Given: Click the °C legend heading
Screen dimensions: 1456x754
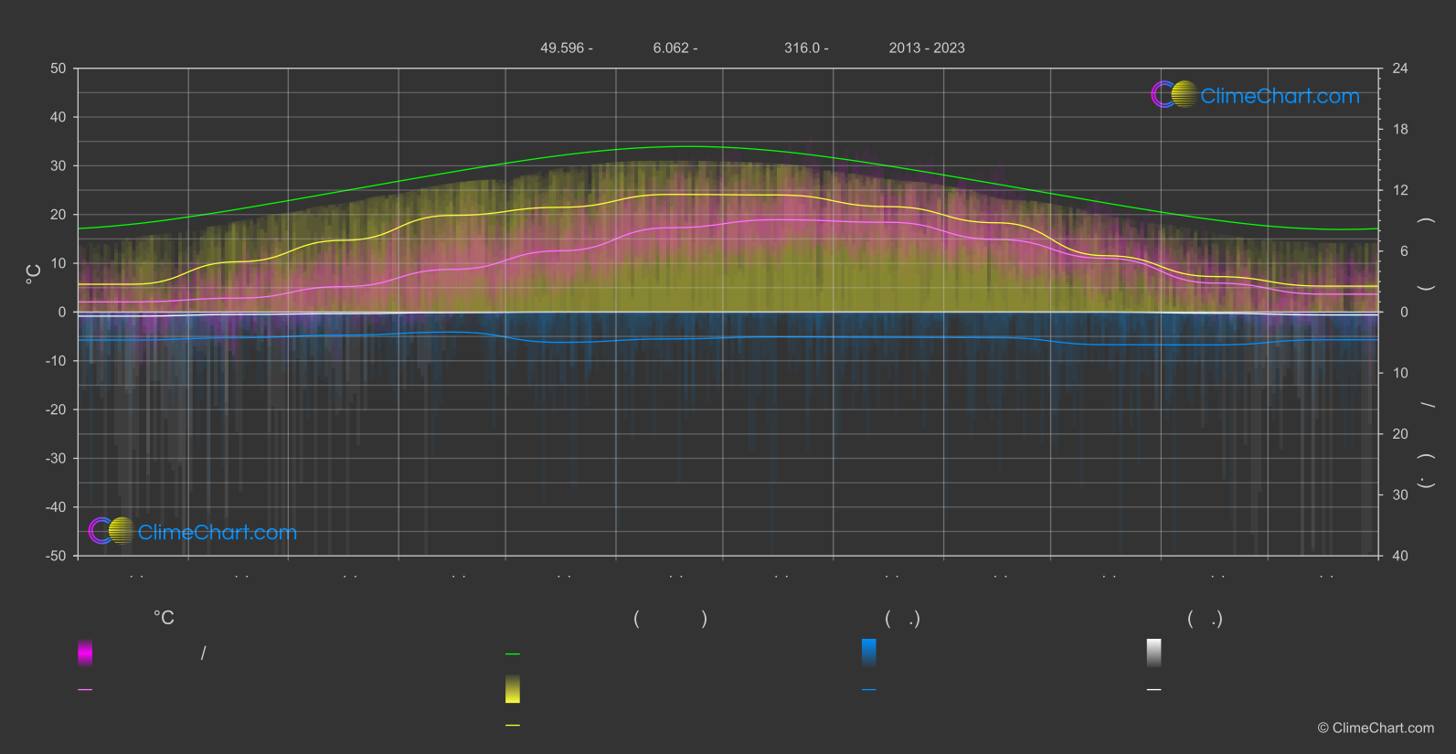Looking at the screenshot, I should tap(164, 619).
